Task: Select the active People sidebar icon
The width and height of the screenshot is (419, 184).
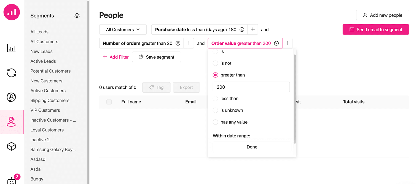Action: coord(11,122)
